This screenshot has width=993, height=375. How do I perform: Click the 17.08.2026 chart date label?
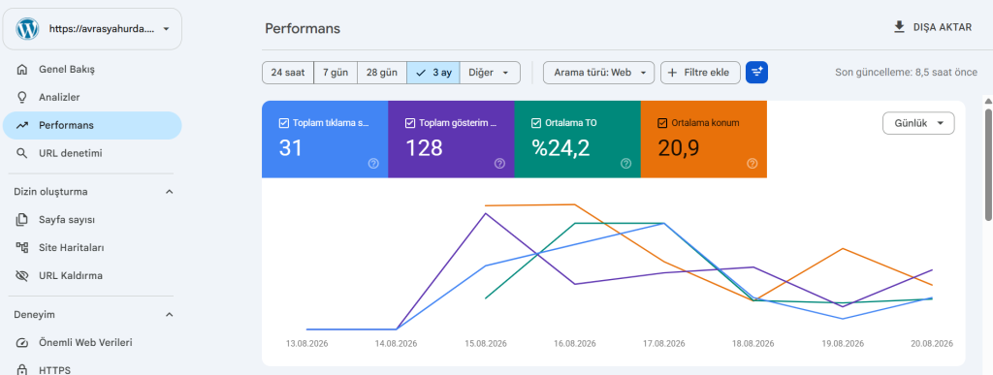[x=663, y=344]
